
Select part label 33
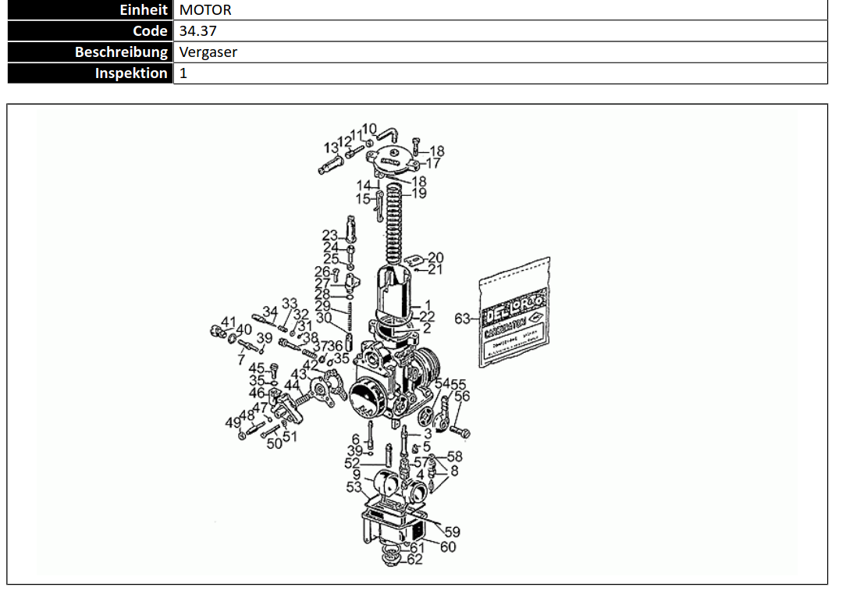pos(290,303)
